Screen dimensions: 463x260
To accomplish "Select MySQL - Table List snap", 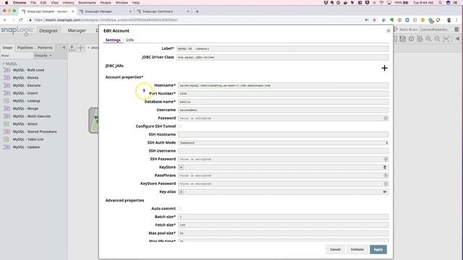I will 28,139.
